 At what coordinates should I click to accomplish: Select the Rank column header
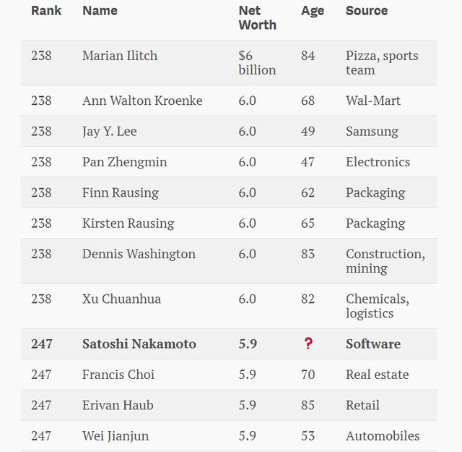click(46, 11)
